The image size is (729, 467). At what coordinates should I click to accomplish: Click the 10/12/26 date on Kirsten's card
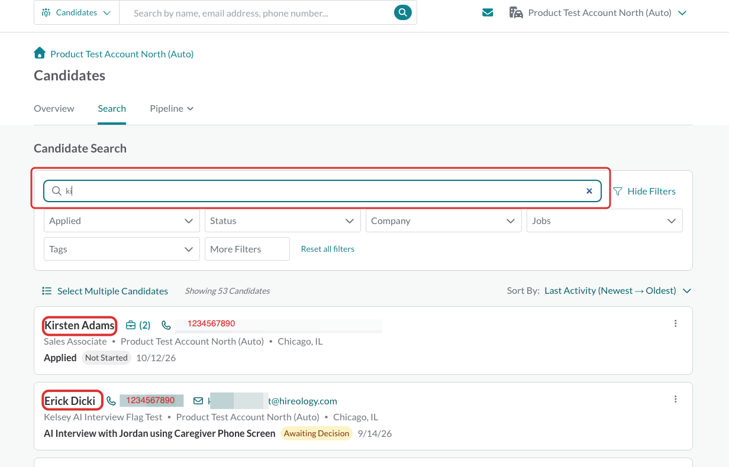tap(156, 358)
